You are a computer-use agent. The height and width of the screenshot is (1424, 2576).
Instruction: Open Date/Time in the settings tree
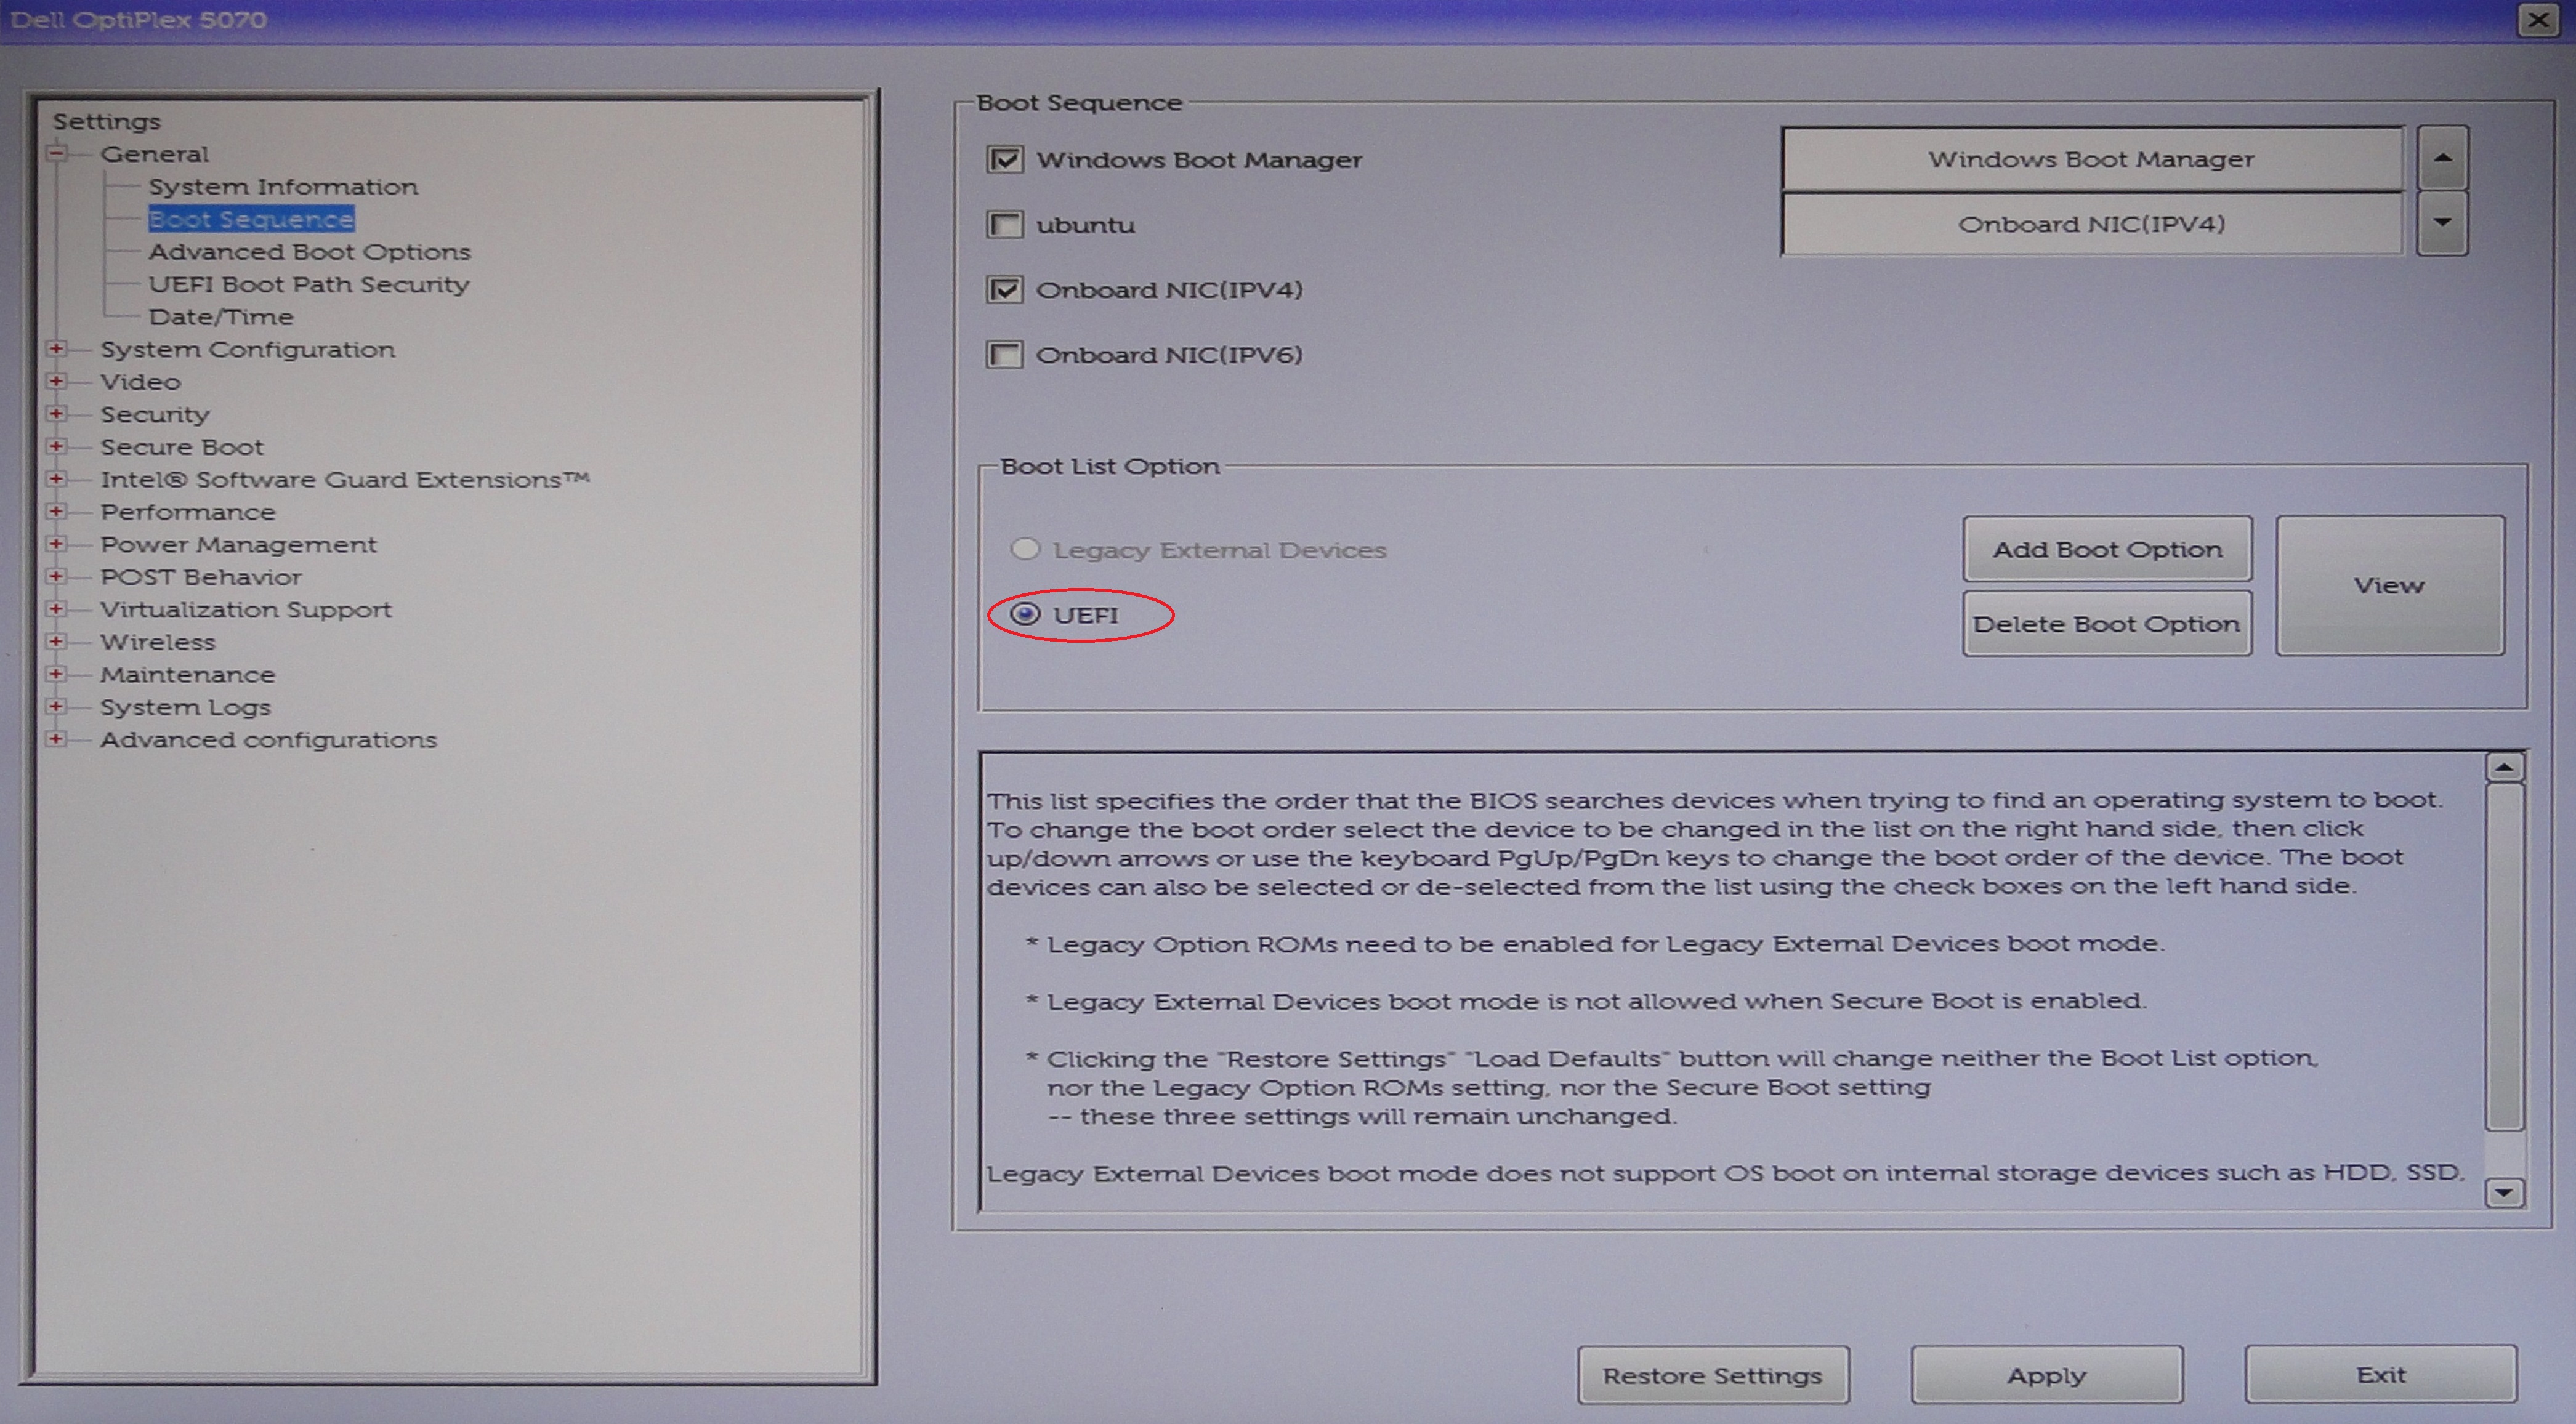click(221, 317)
